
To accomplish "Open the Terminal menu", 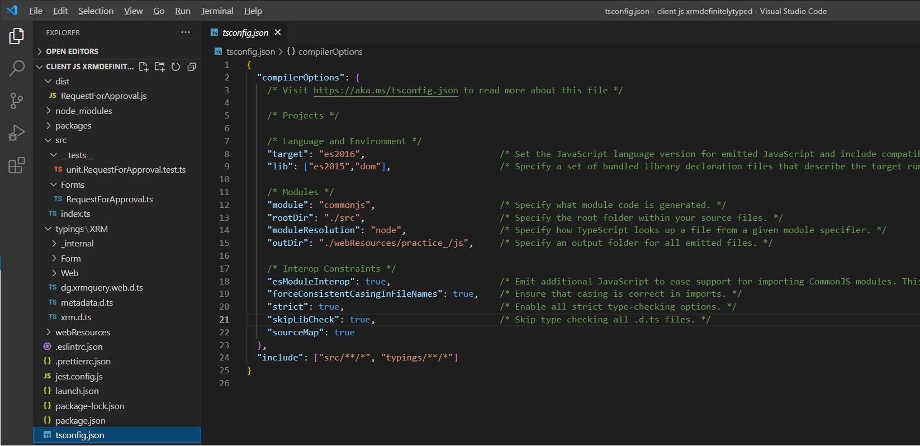I will pyautogui.click(x=217, y=11).
